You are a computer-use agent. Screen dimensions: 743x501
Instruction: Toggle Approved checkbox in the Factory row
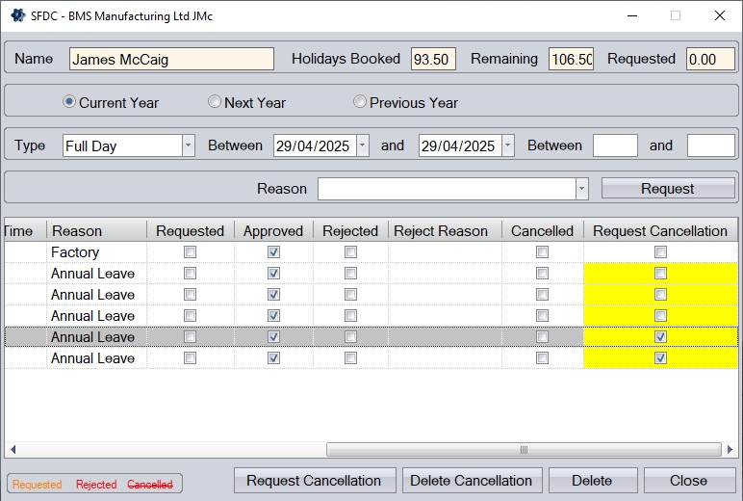point(273,252)
